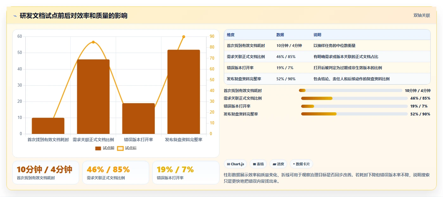Click the 数据卡片 tag chip
443x197 pixels.
click(x=301, y=164)
